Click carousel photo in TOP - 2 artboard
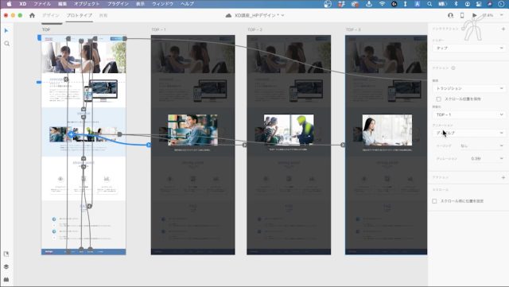The height and width of the screenshot is (287, 509). pos(289,130)
